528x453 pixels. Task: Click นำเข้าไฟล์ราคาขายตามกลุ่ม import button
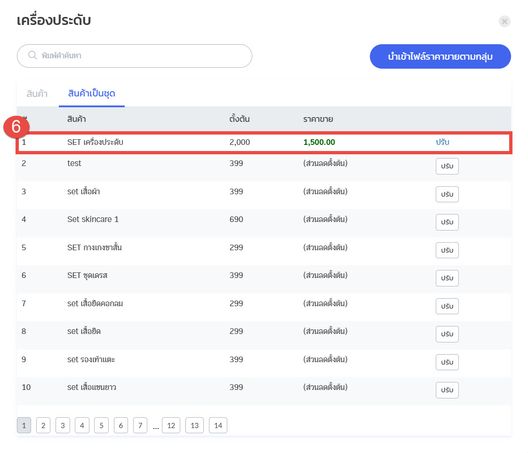tap(440, 56)
